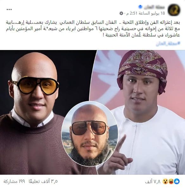Click post text line starting بعد إعتزاله الفن
This screenshot has width=185, height=188.
tap(93, 22)
